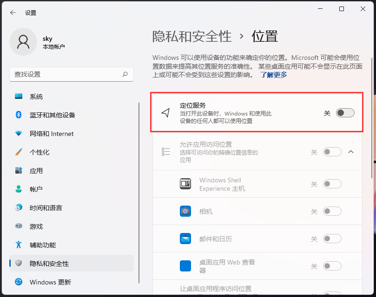This screenshot has width=376, height=297.
Task: Collapse the 允许应用访问位置 section chevron
Action: tap(351, 152)
